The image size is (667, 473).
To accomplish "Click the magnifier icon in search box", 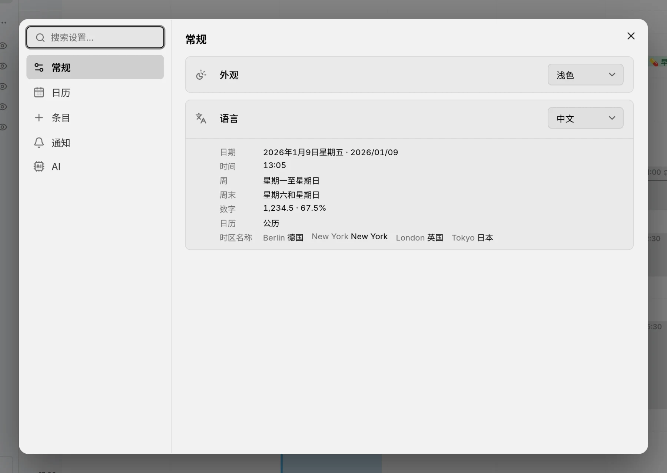I will (x=40, y=37).
